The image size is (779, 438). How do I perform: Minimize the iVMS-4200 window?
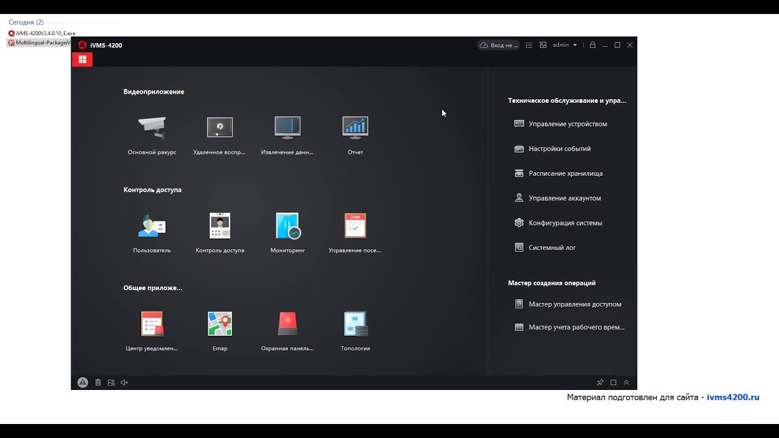pos(605,45)
